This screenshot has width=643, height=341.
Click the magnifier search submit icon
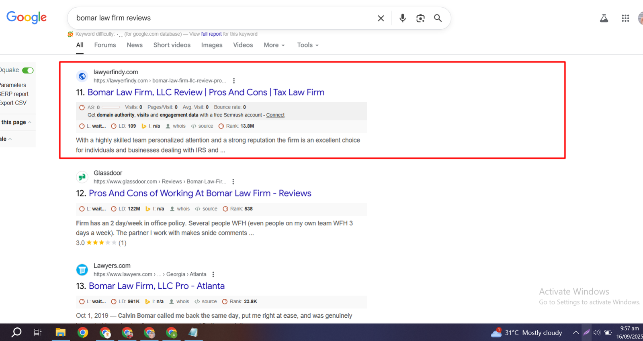[438, 18]
